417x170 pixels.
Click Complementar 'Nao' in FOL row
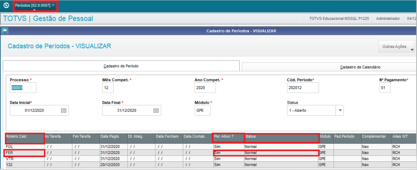(376, 146)
